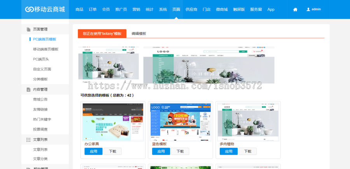This screenshot has width=350, height=169.
Task: Click the 可供您选择的模板 total count heading
Action: click(107, 95)
